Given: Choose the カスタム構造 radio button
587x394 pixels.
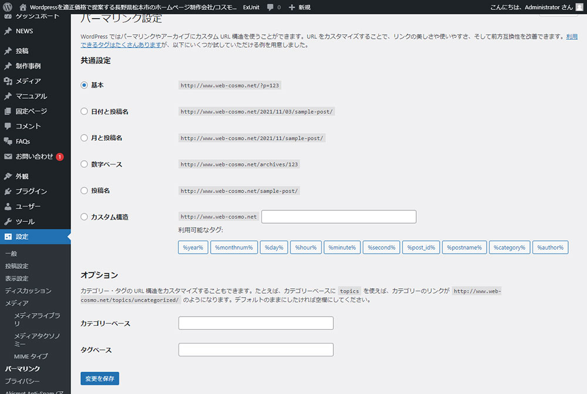Looking at the screenshot, I should 85,217.
